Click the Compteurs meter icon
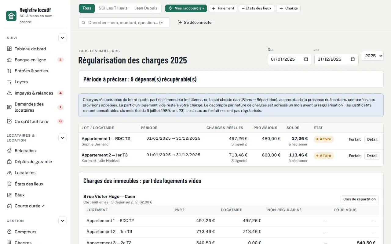Image resolution: width=391 pixels, height=244 pixels. (x=9, y=232)
